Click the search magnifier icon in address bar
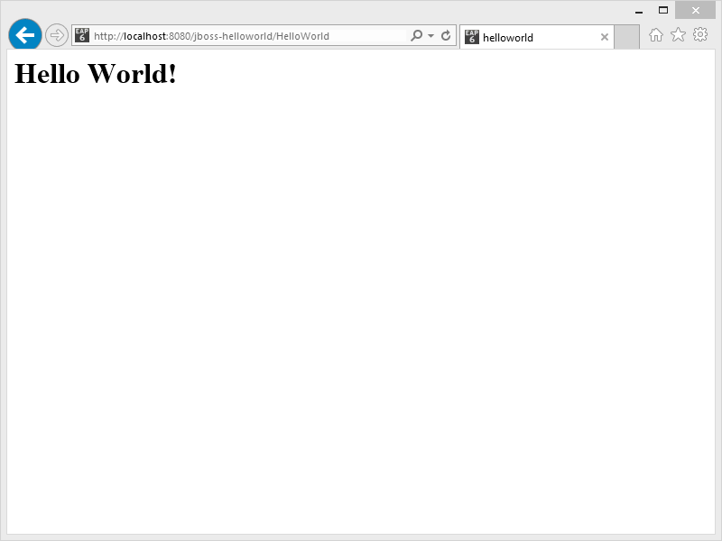 (416, 35)
